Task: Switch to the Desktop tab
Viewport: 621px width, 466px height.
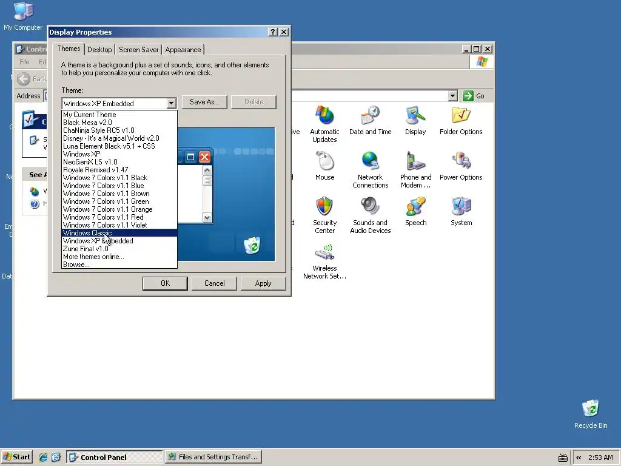Action: [x=99, y=50]
